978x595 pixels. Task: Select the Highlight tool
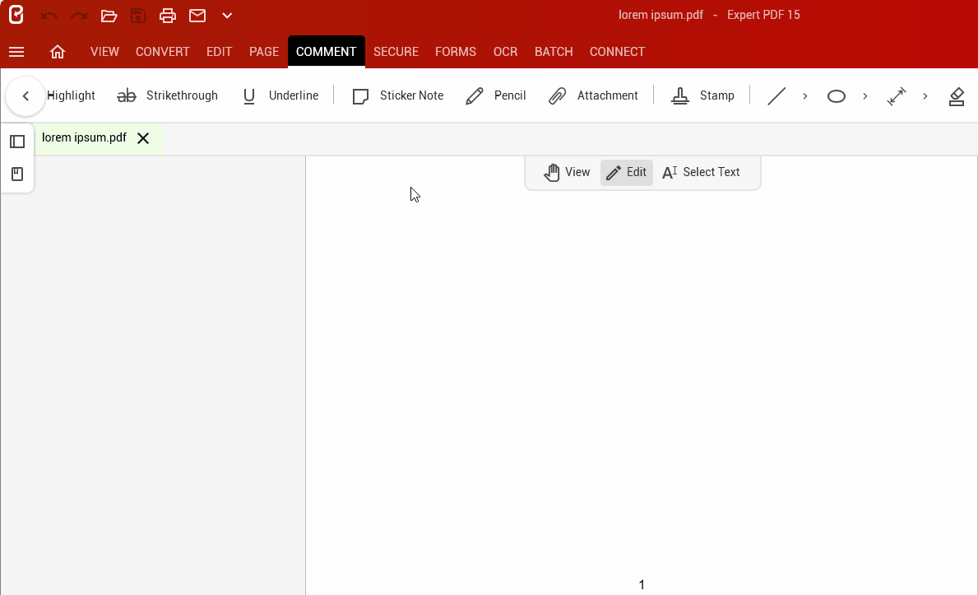tap(71, 95)
